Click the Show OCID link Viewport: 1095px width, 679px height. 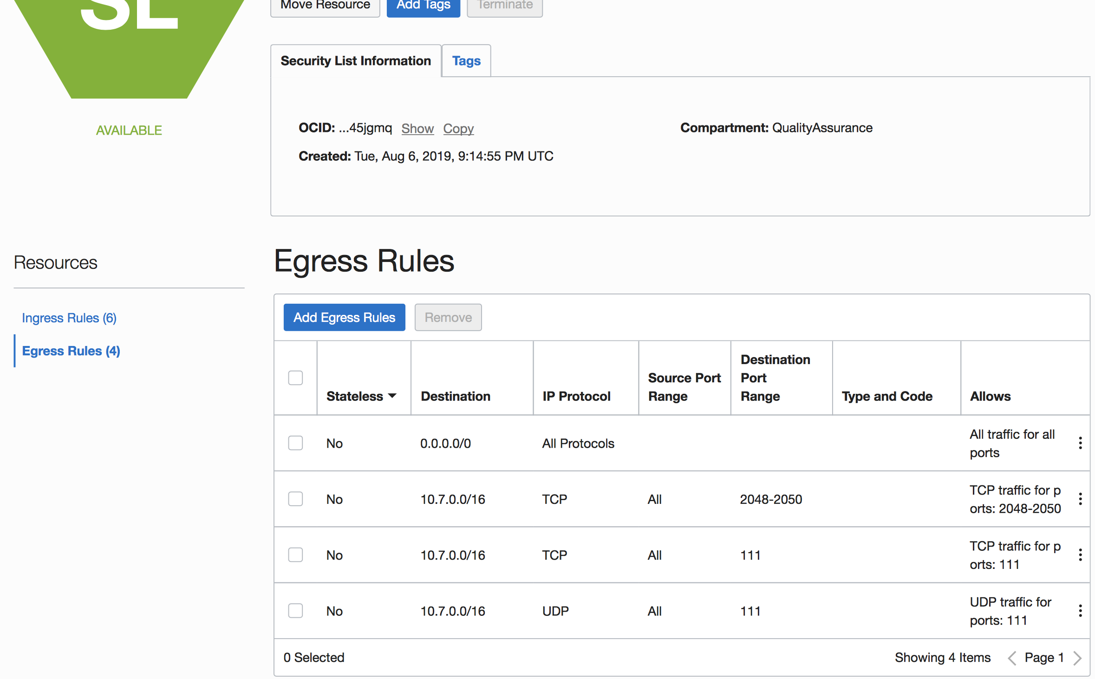417,129
